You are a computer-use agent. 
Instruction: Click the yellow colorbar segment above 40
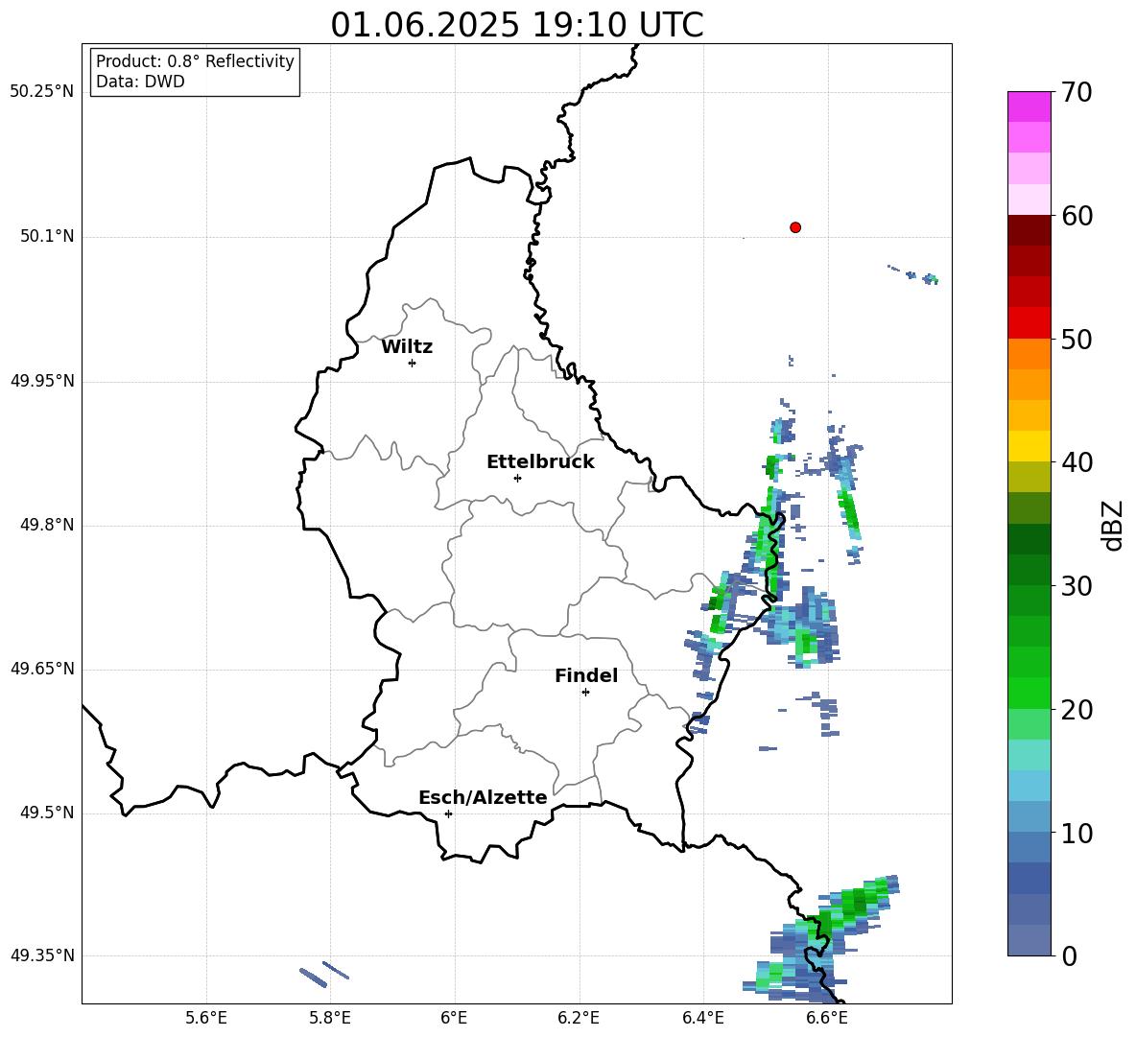point(1029,446)
